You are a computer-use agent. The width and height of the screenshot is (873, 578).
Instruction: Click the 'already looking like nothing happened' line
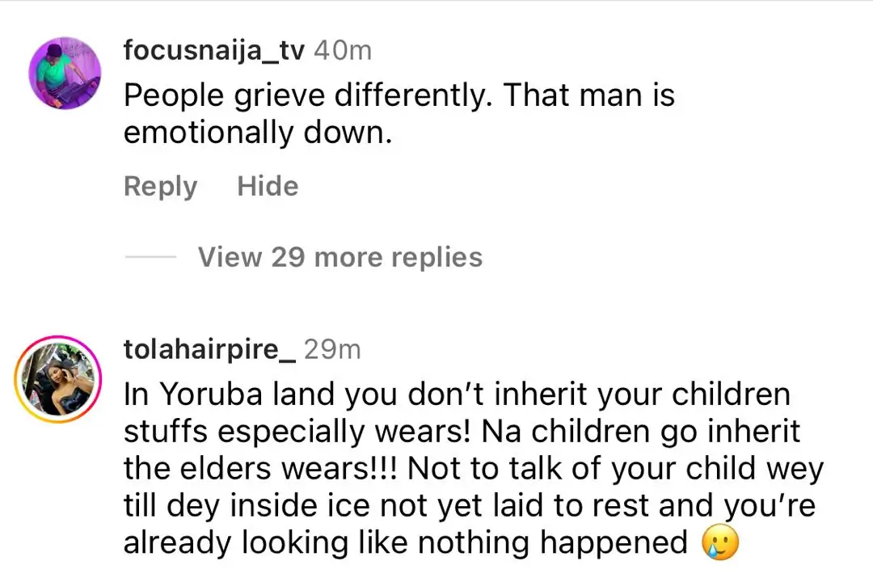(x=404, y=543)
